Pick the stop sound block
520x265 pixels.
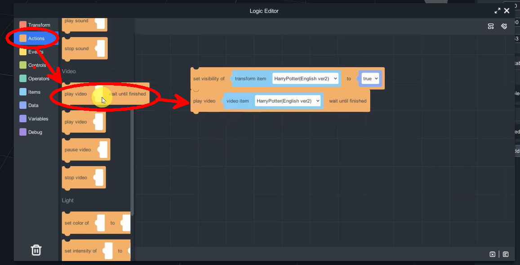click(76, 48)
